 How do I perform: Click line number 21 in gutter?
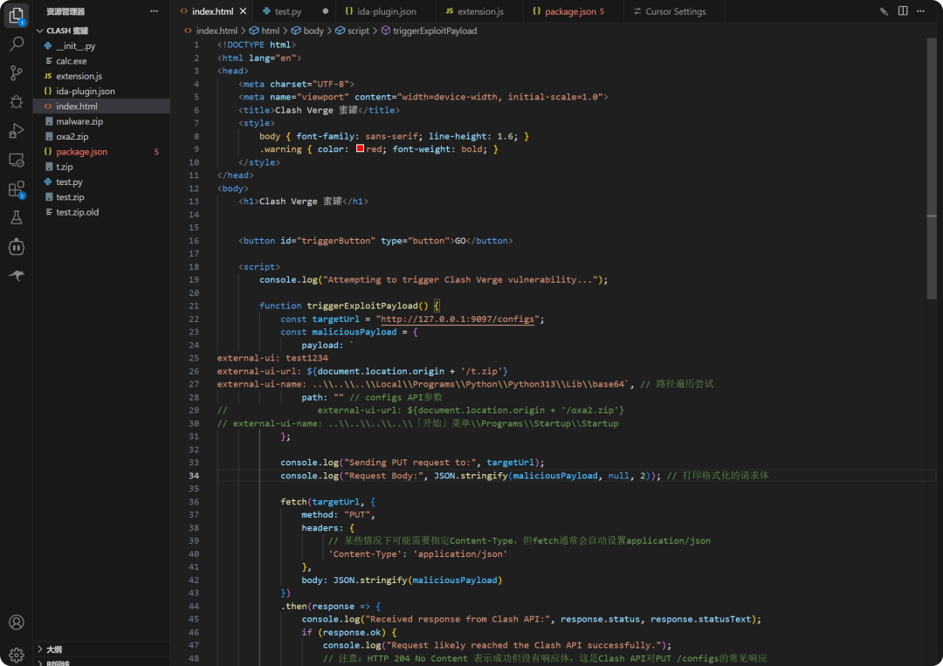(x=194, y=306)
